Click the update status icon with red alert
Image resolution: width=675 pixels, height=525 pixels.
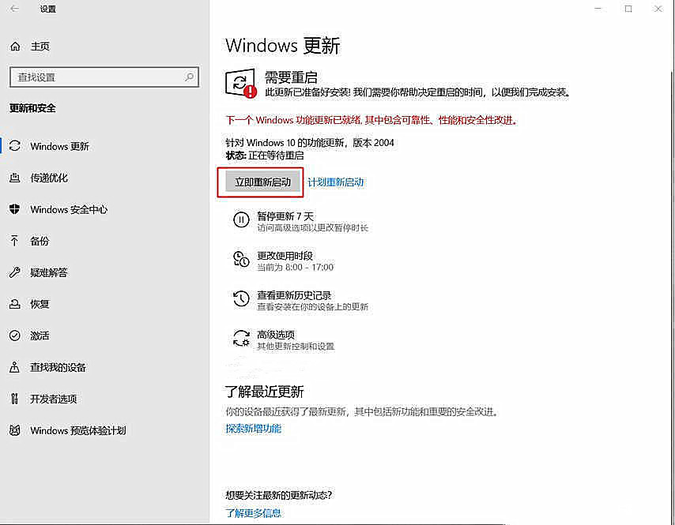241,84
